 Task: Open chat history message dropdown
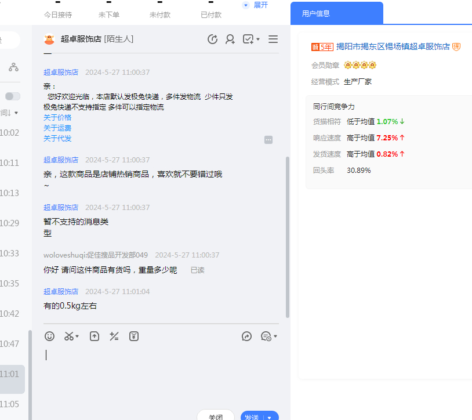pos(269,336)
